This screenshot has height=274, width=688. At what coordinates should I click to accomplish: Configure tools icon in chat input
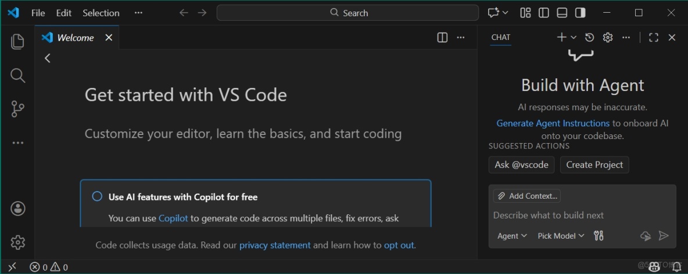pyautogui.click(x=599, y=236)
